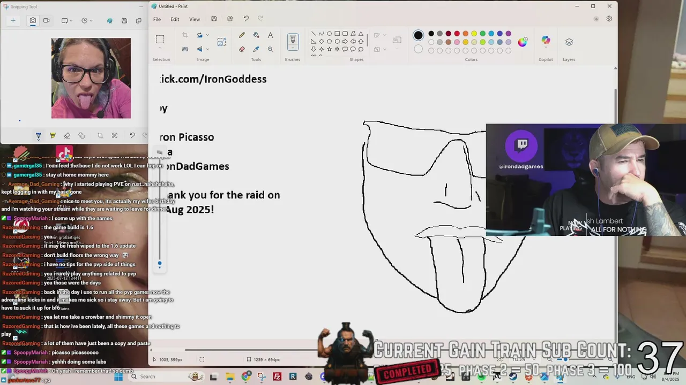This screenshot has width=686, height=385.
Task: Select the Eraser tool in Paint
Action: click(x=242, y=49)
